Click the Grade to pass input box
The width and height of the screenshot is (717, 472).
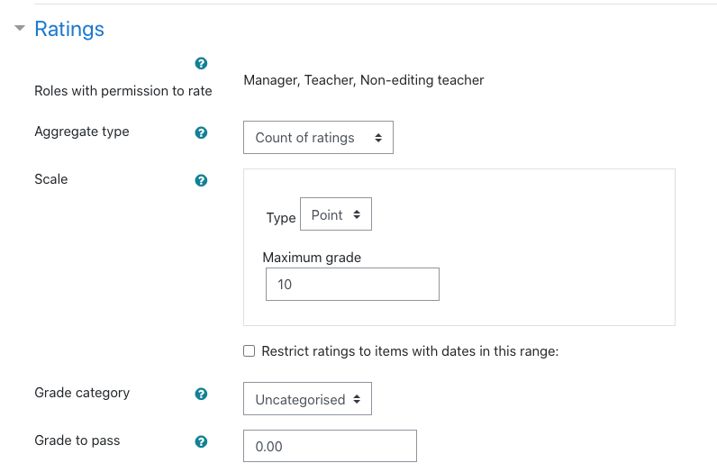[x=330, y=446]
